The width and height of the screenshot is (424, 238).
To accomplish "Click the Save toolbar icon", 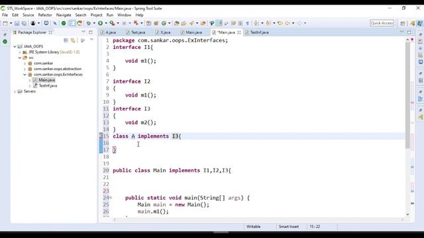I will [17, 23].
